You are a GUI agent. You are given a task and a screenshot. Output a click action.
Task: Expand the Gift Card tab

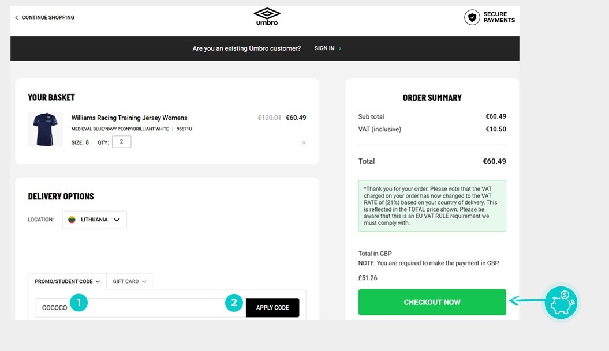(x=129, y=281)
